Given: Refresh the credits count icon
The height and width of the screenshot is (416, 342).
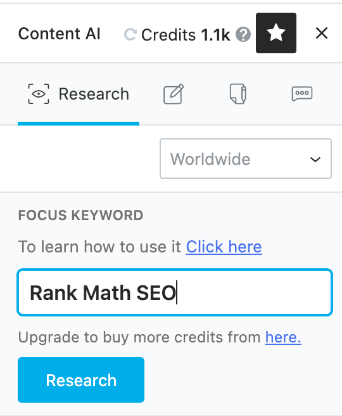Looking at the screenshot, I should 130,34.
